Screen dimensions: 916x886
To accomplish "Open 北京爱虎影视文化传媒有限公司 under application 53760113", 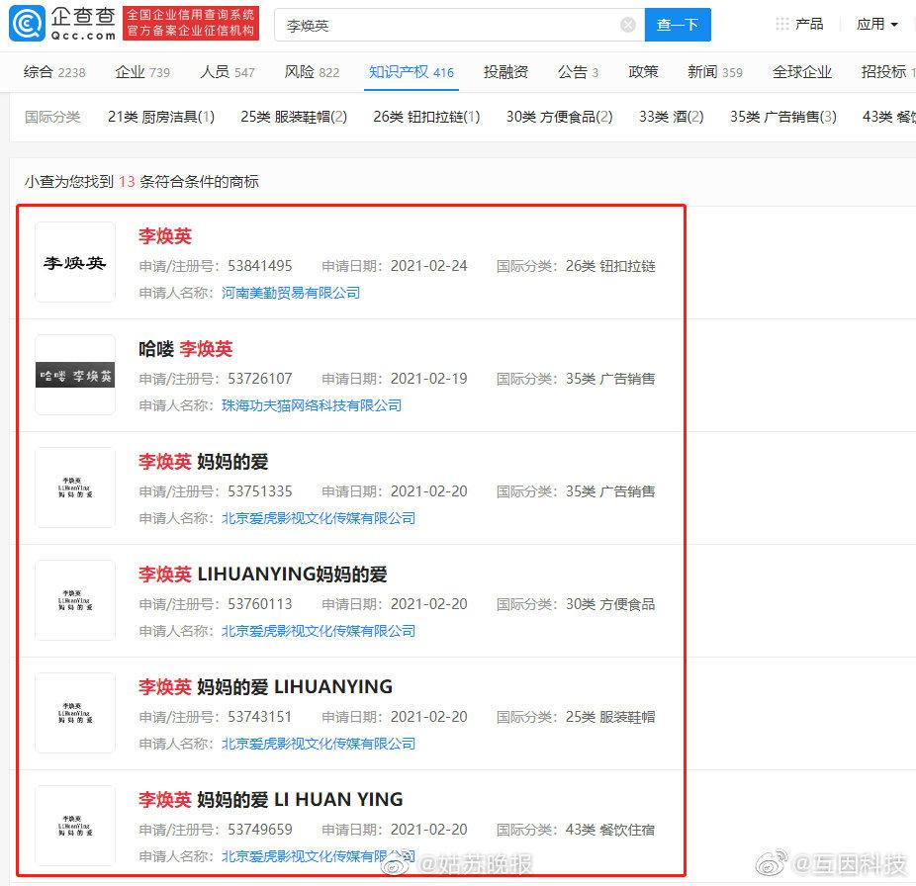I will click(x=319, y=631).
